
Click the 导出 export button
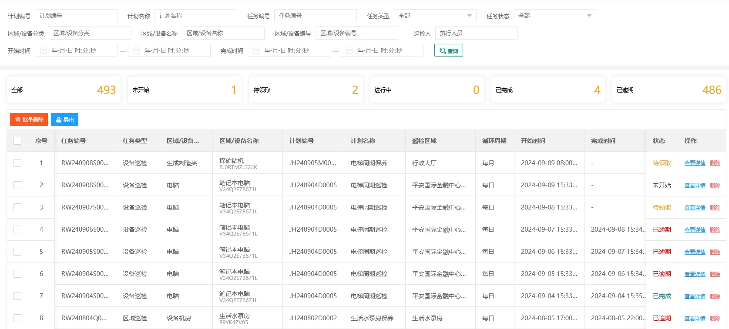pos(64,120)
